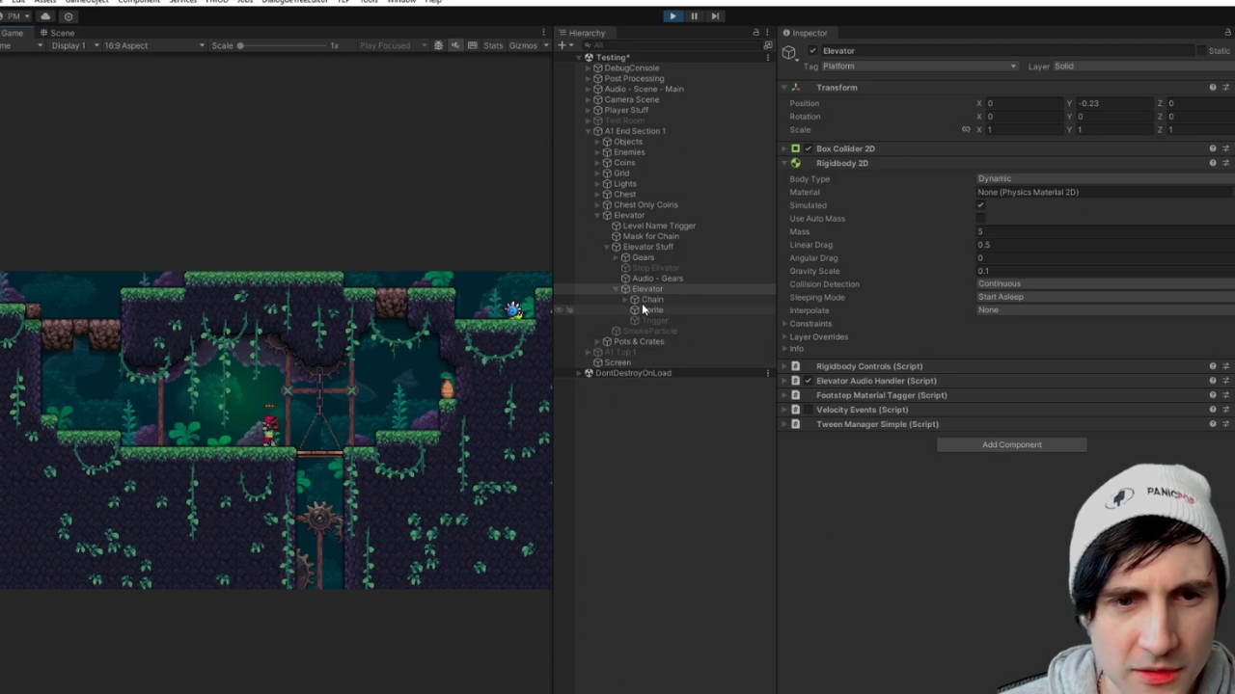The height and width of the screenshot is (694, 1235).
Task: Open Box Collider 2D preset settings icon
Action: click(1226, 148)
